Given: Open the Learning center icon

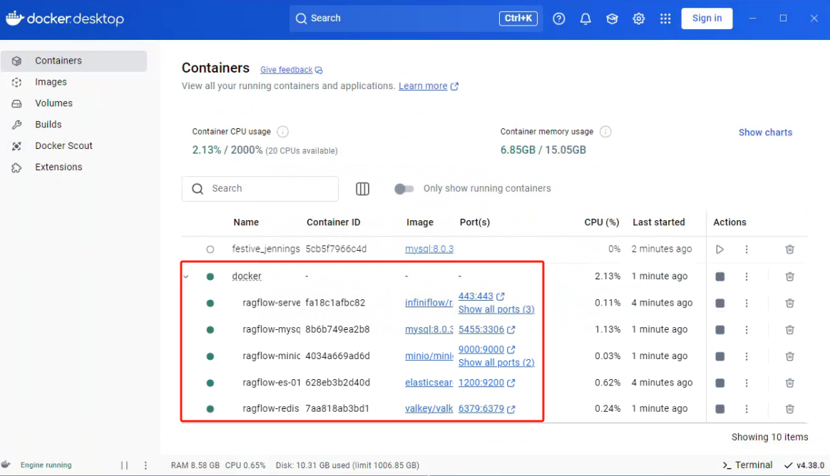Looking at the screenshot, I should 612,19.
